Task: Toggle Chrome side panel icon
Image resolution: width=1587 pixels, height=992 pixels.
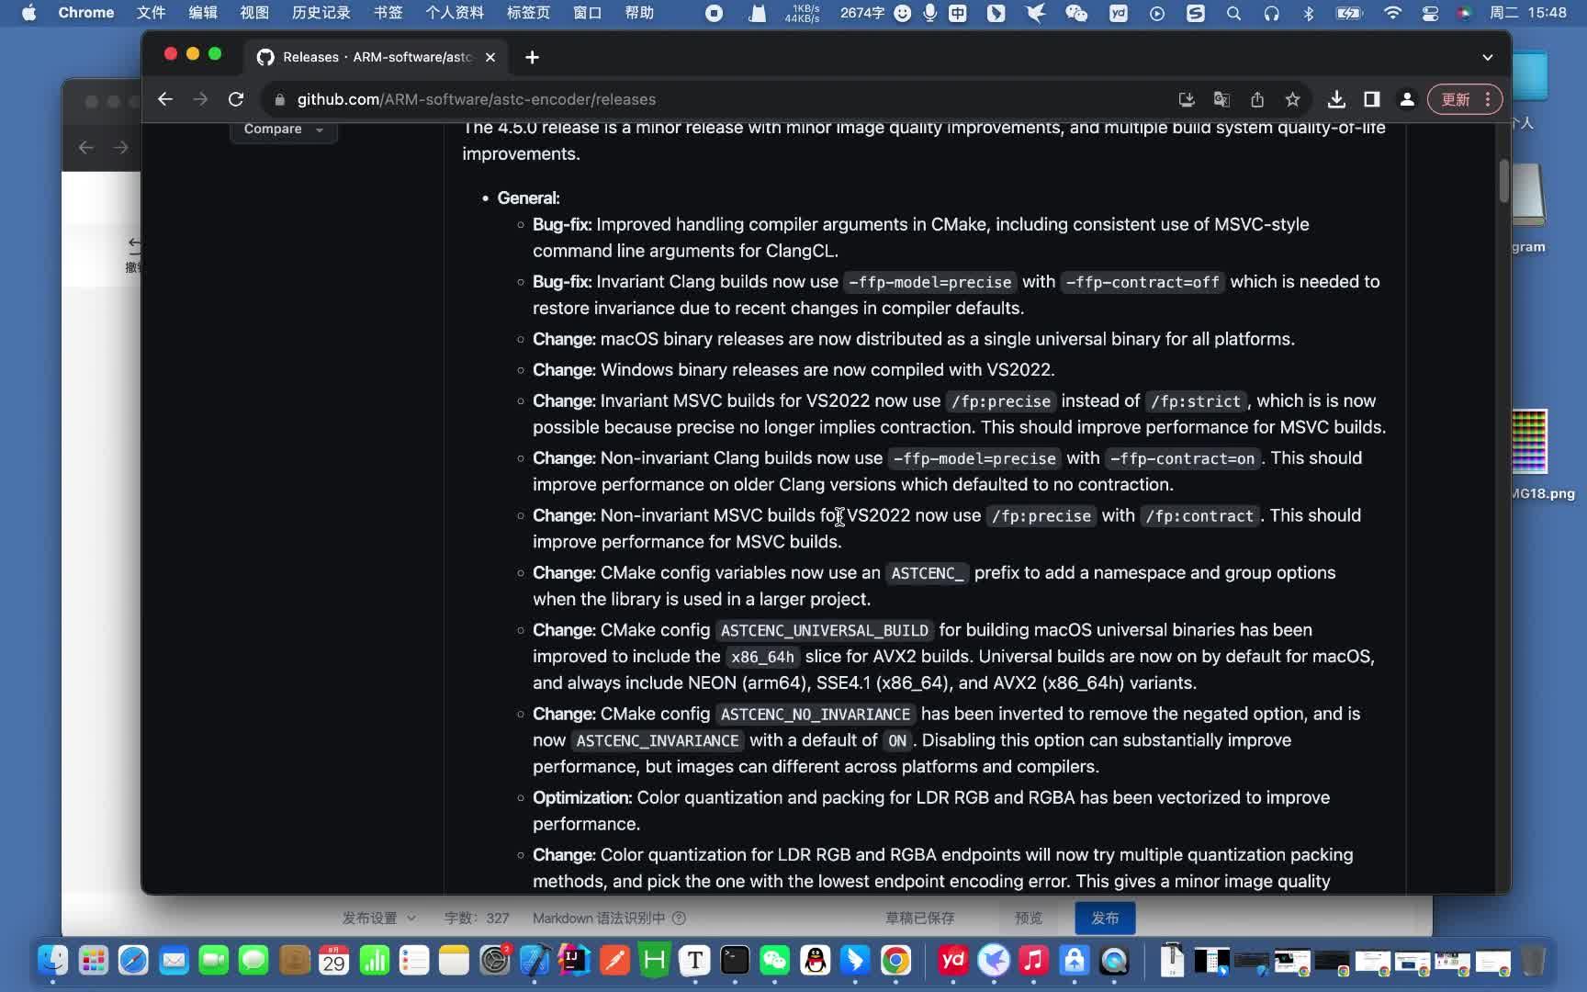Action: tap(1371, 99)
